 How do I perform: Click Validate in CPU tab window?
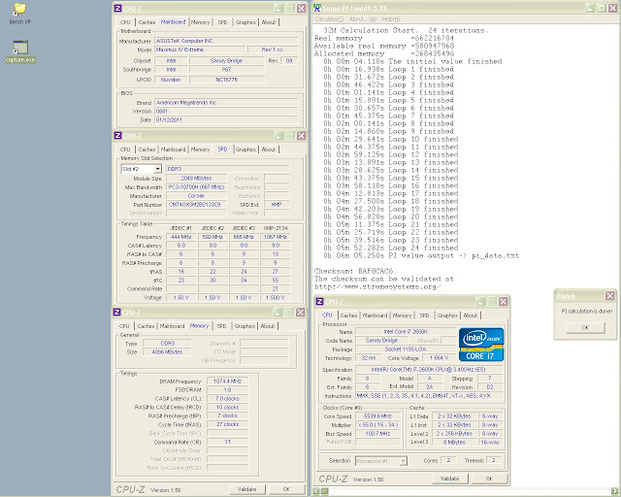click(x=449, y=479)
